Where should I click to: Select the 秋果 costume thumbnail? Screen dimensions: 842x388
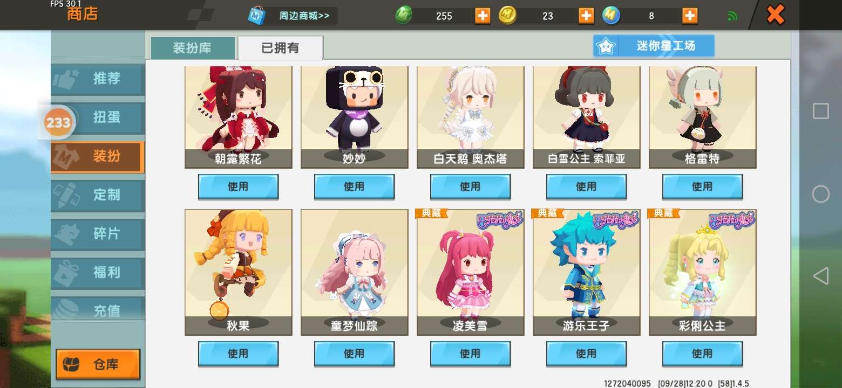click(x=238, y=272)
